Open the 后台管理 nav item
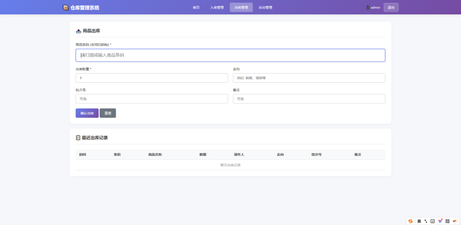The image size is (461, 225). [x=266, y=7]
